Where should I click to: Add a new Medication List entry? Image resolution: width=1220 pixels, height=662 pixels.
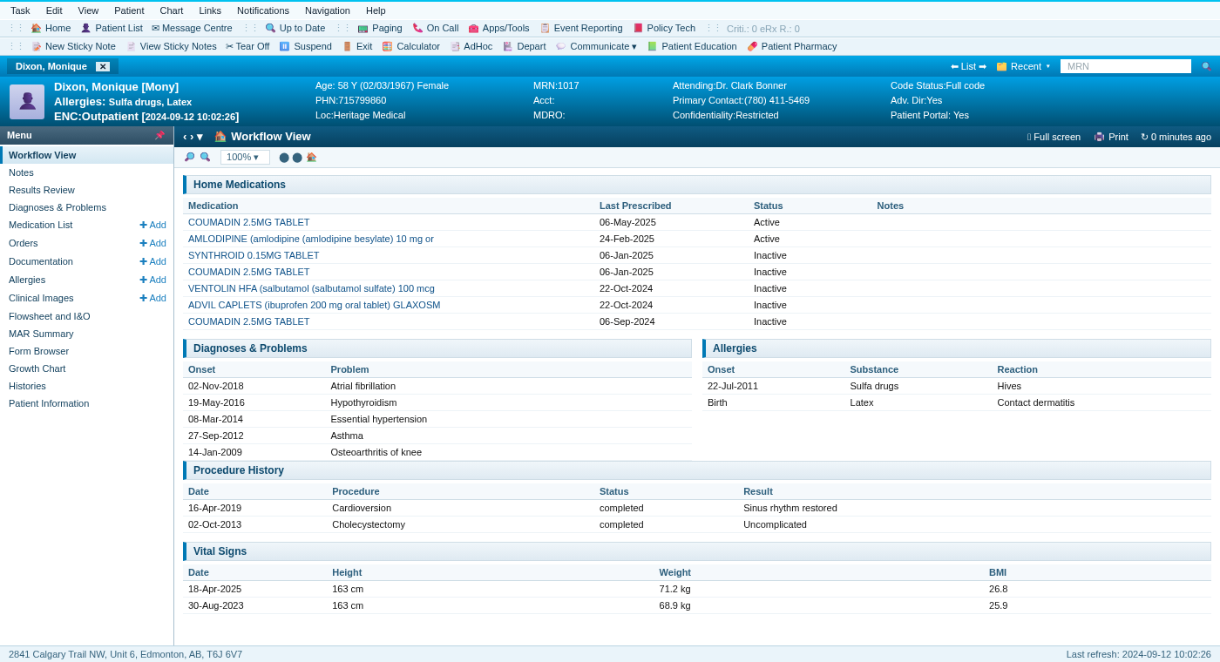(152, 225)
